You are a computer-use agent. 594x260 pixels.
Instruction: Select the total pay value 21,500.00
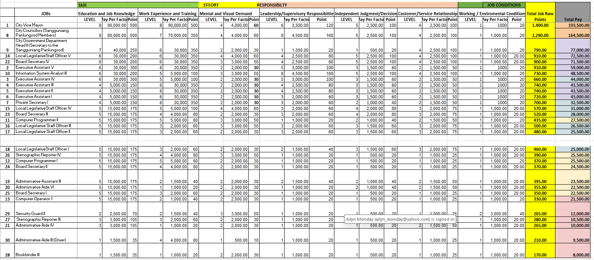[x=573, y=199]
